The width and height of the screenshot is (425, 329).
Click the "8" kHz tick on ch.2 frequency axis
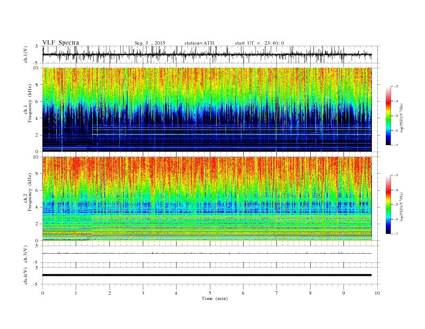37,174
